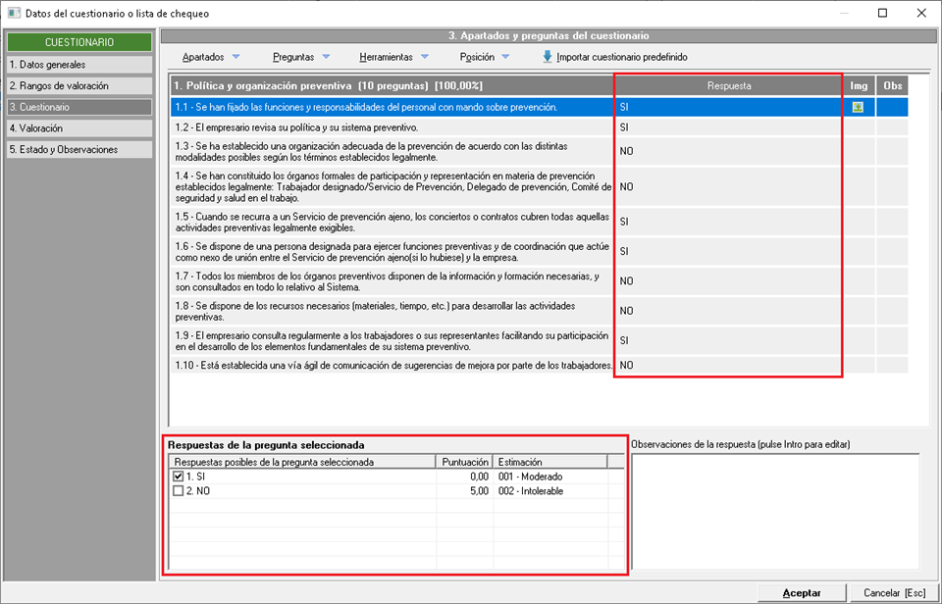Click 'Importar cuestionario predefinido' button
This screenshot has height=604, width=942.
[621, 57]
